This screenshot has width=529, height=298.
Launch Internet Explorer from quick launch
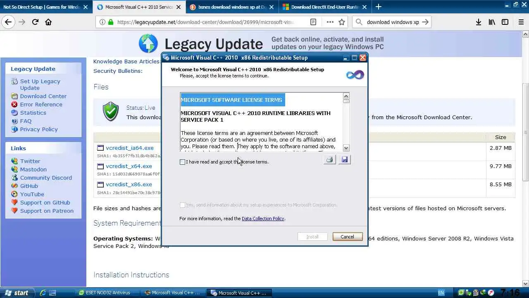[43, 293]
